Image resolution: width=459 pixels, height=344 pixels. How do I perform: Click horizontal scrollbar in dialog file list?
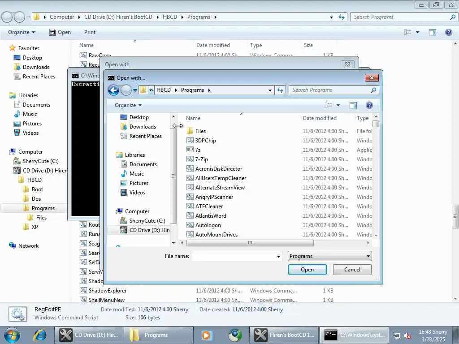pyautogui.click(x=250, y=243)
